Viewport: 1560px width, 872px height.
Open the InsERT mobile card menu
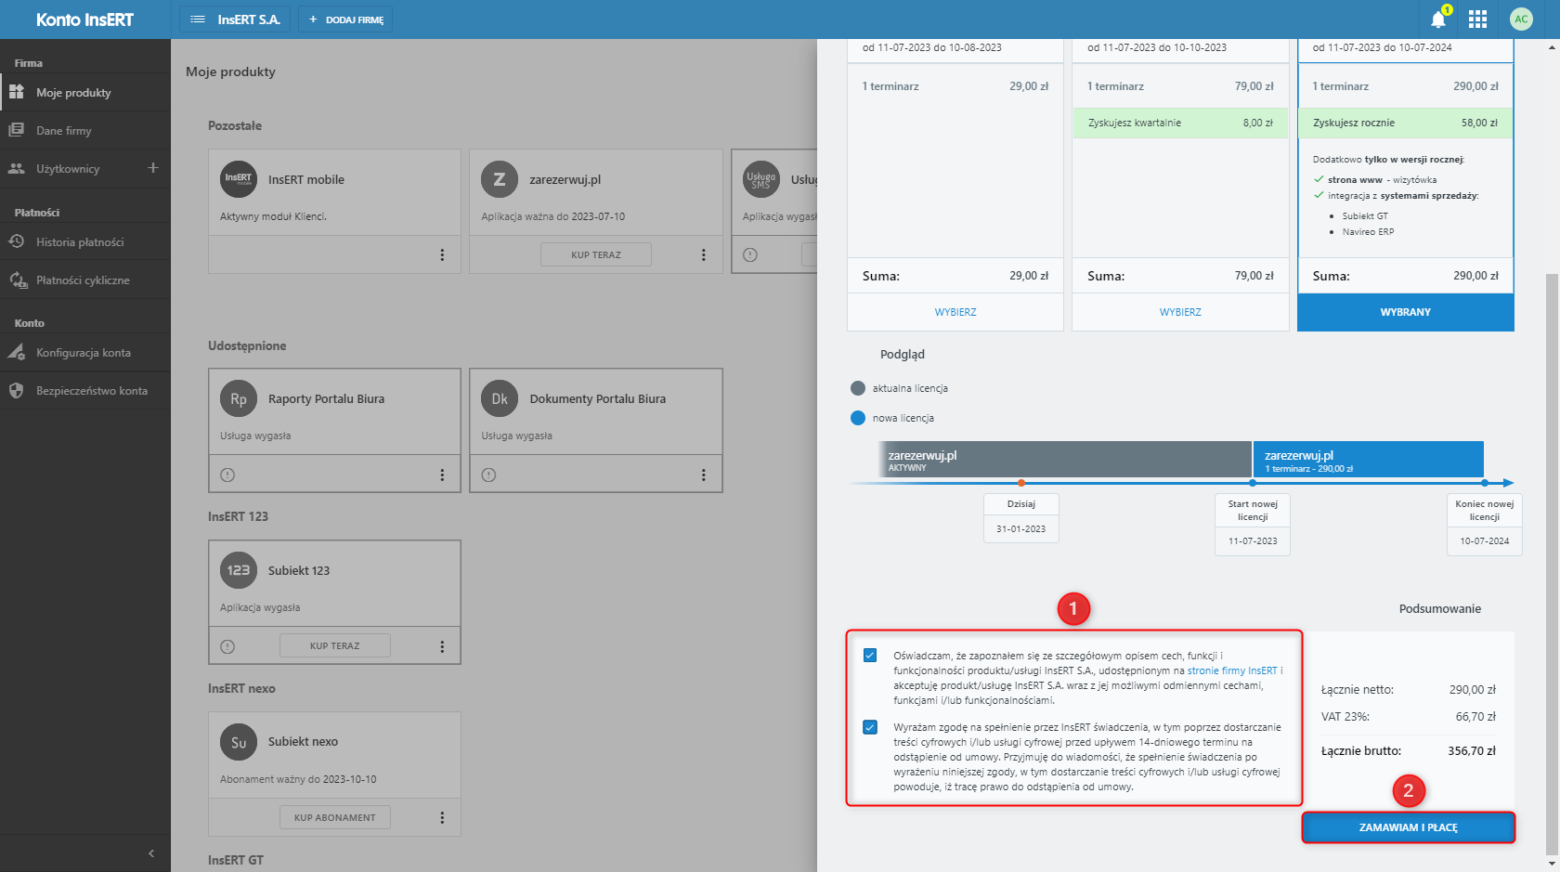[x=442, y=254]
